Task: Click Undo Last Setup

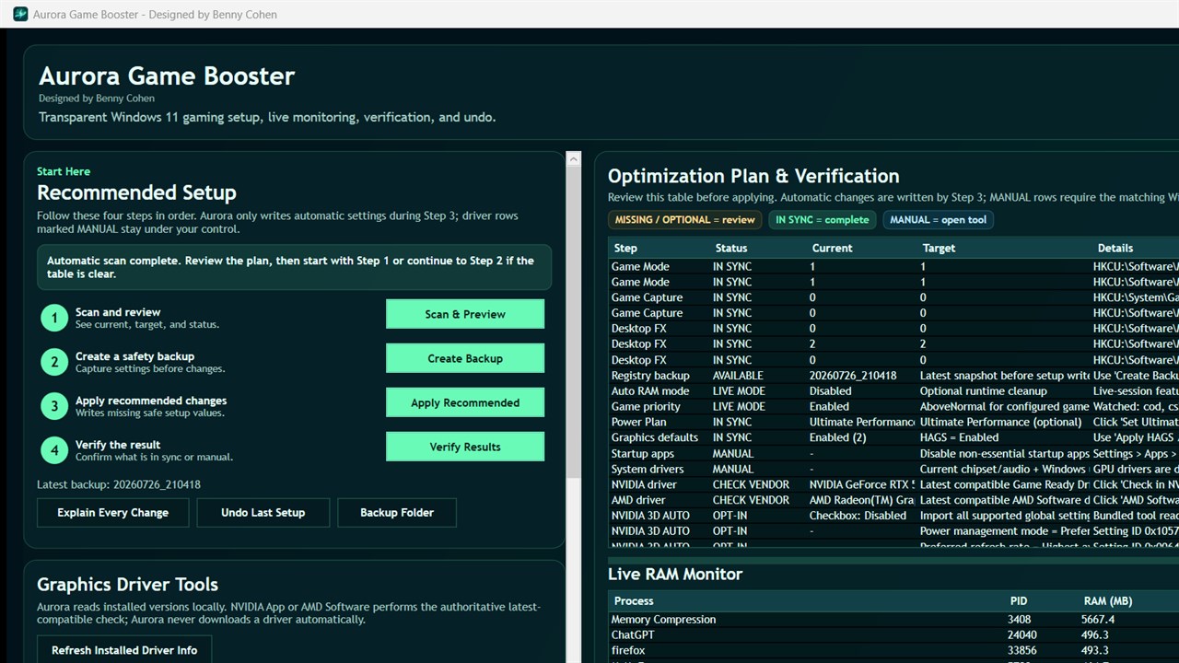Action: tap(263, 513)
